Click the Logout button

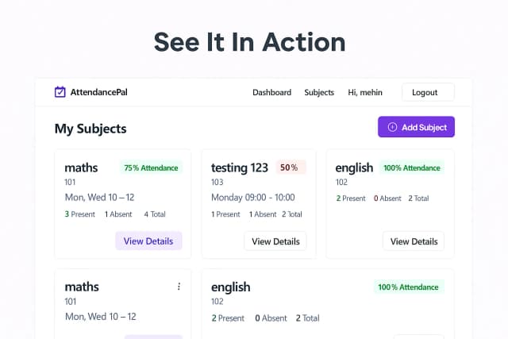(x=427, y=92)
